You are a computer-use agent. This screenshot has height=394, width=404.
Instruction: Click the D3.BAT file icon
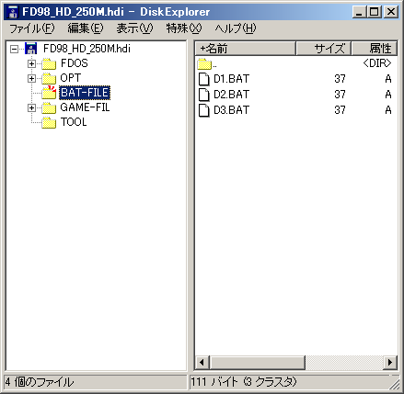(x=204, y=110)
